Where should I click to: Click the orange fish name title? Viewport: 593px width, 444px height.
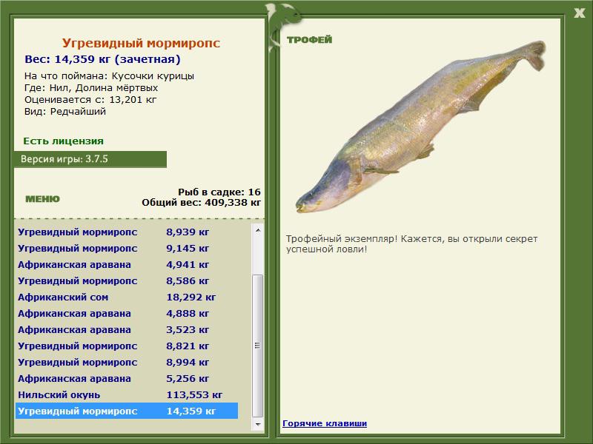[x=141, y=43]
